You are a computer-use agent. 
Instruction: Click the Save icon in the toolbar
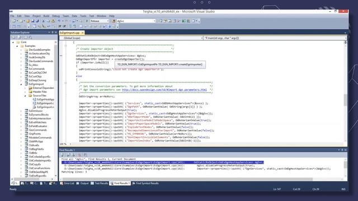click(32, 21)
